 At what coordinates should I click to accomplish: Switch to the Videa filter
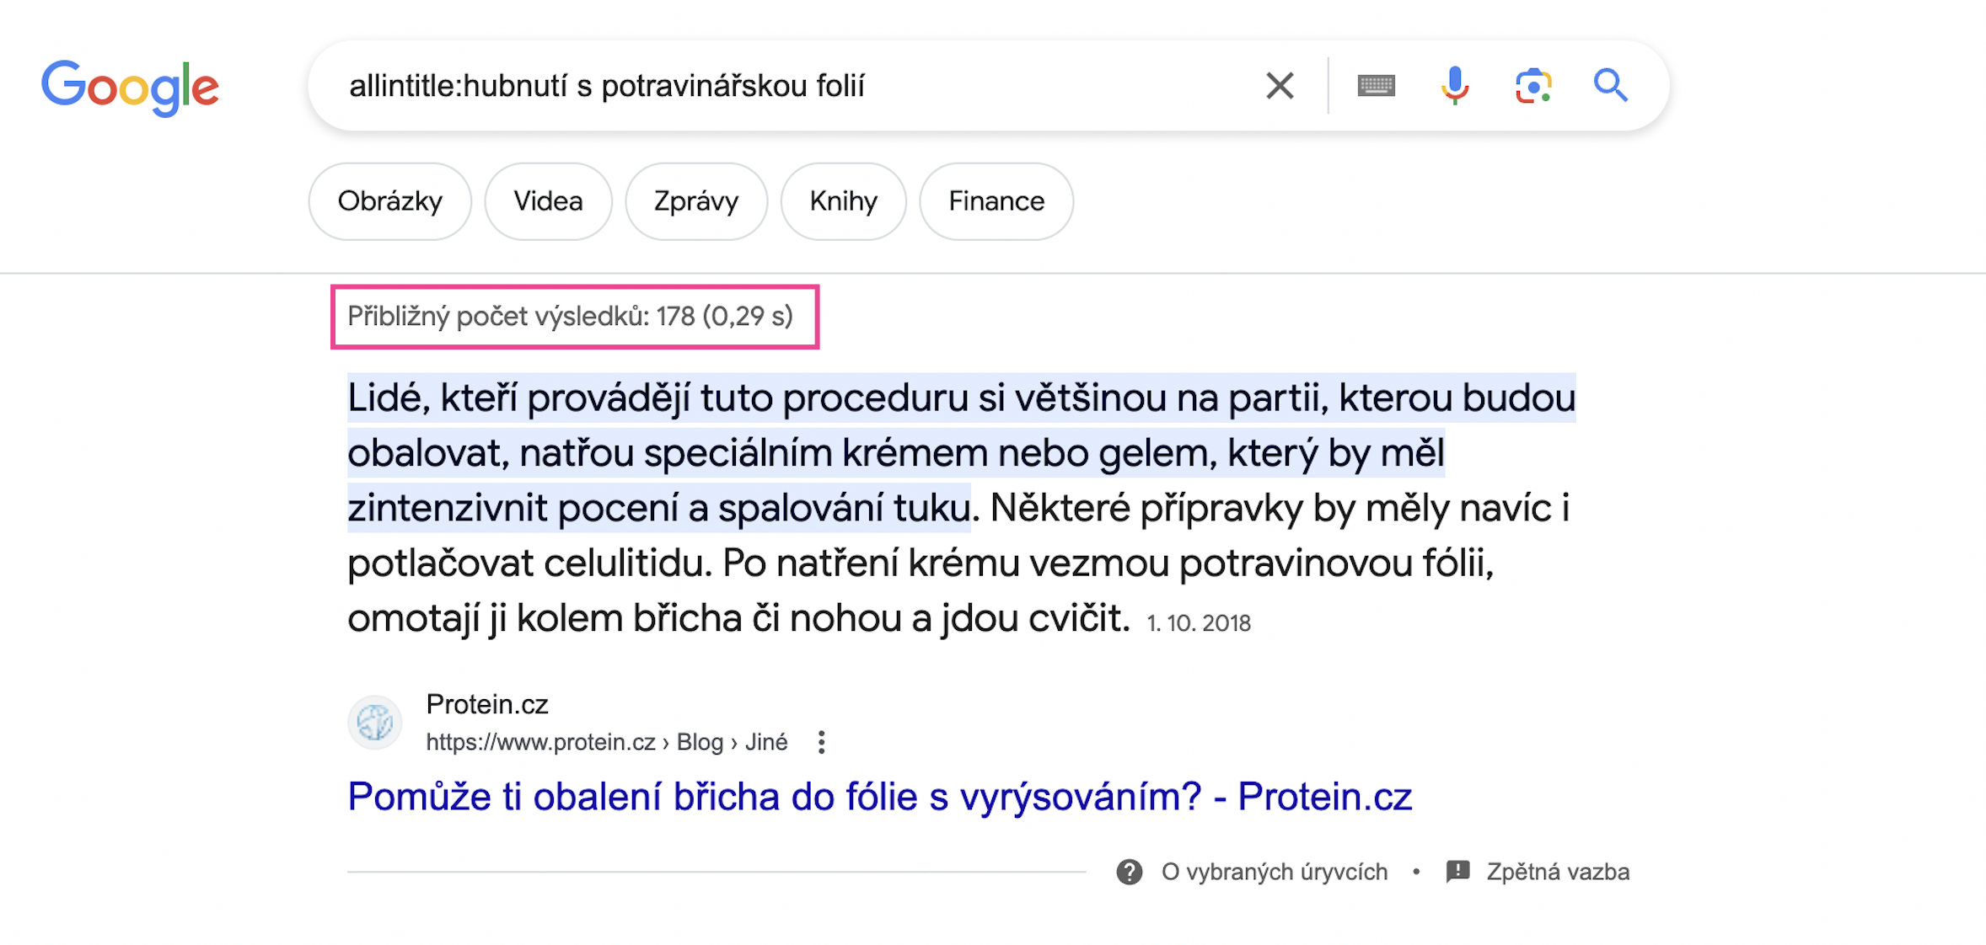[x=548, y=201]
